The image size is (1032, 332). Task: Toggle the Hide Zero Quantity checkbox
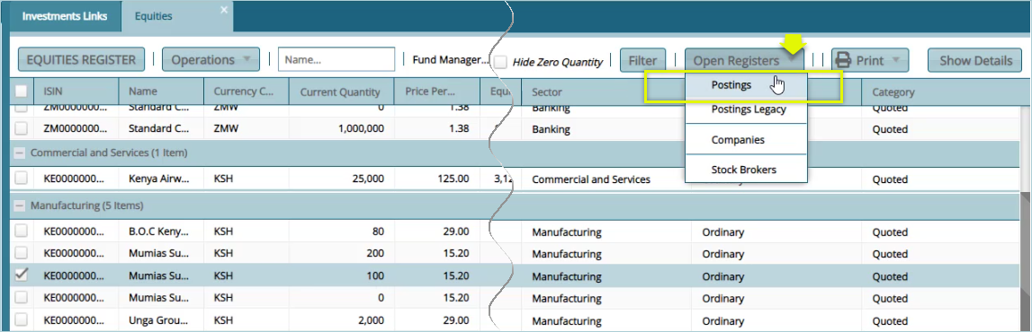tap(501, 62)
